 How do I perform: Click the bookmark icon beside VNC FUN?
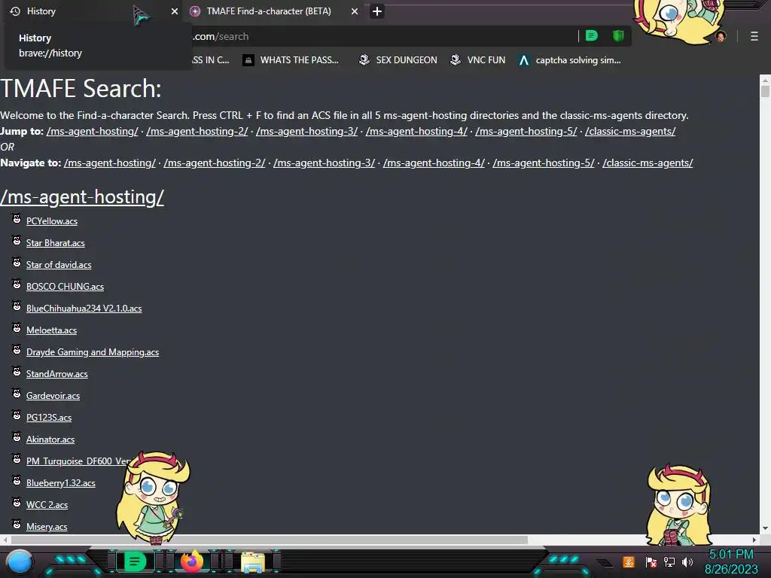pos(456,60)
